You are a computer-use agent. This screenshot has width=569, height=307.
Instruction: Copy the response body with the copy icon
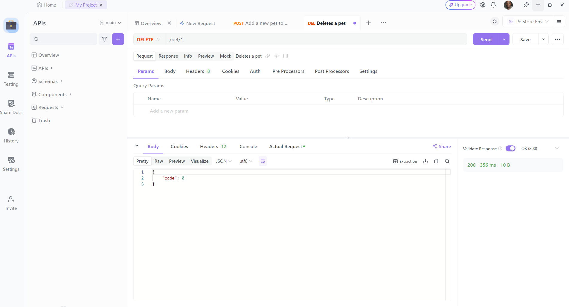point(436,161)
